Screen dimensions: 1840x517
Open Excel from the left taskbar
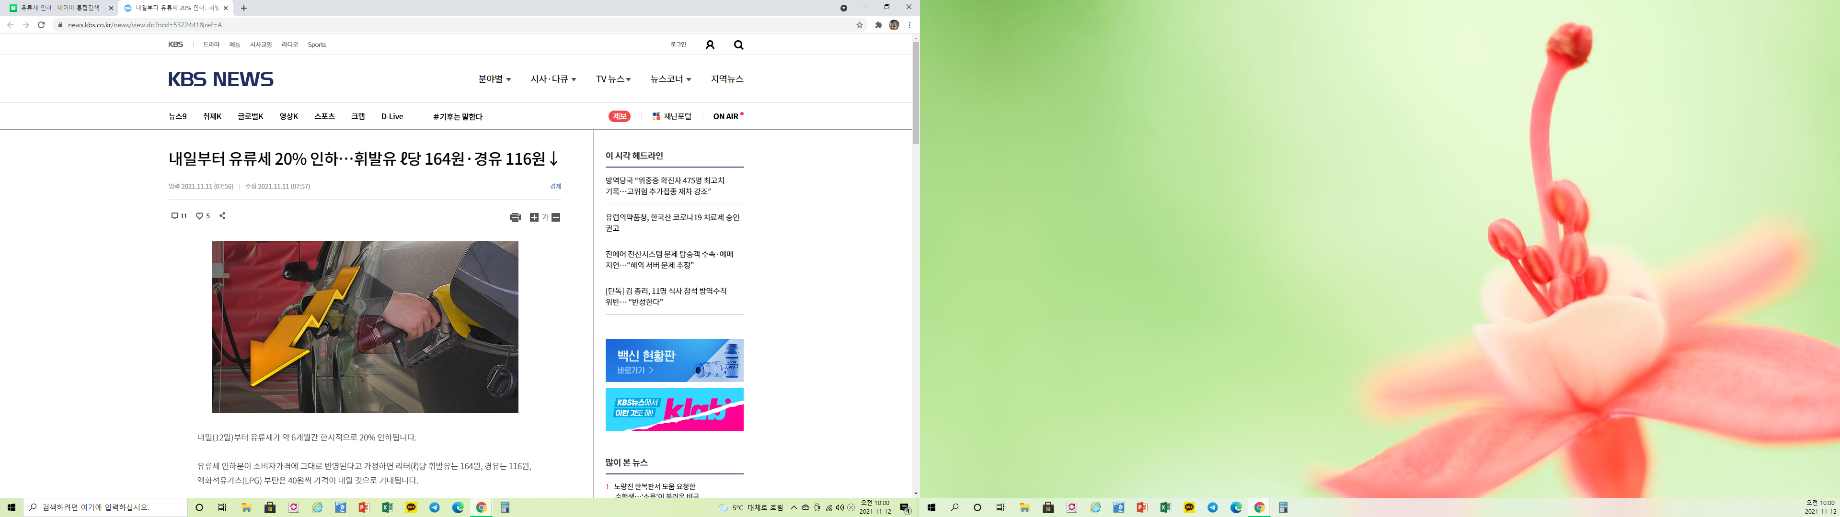tap(387, 508)
